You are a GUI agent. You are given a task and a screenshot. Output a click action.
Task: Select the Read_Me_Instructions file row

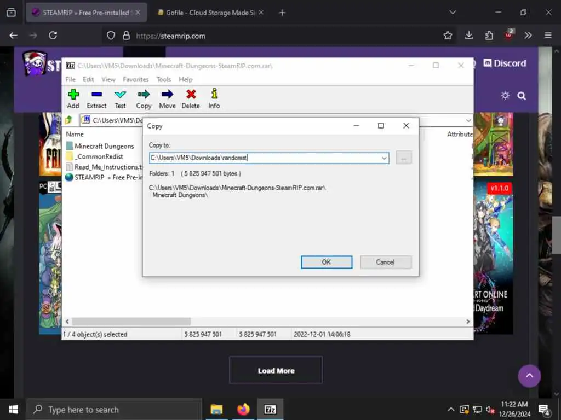pos(104,167)
